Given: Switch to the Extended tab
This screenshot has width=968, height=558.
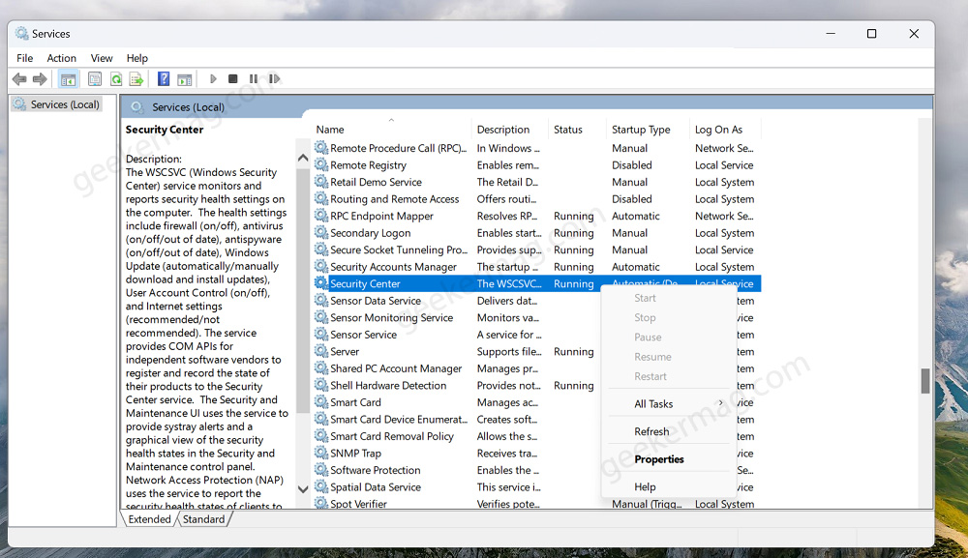Looking at the screenshot, I should [x=149, y=519].
